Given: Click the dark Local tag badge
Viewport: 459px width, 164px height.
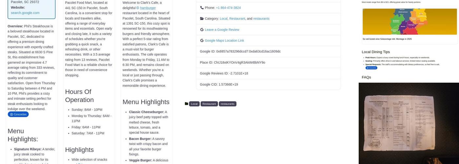Looking at the screenshot, I should click(x=194, y=104).
